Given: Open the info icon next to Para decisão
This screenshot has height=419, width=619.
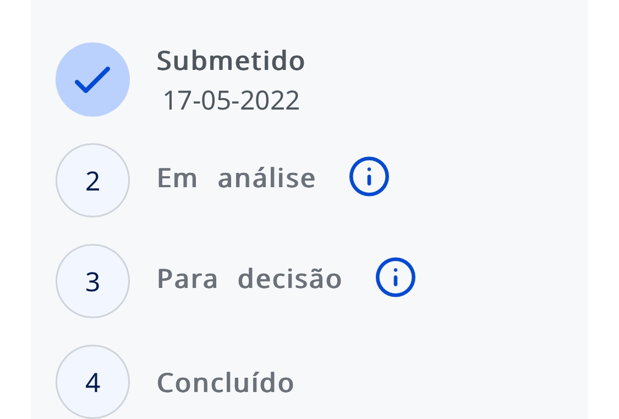Looking at the screenshot, I should click(396, 277).
